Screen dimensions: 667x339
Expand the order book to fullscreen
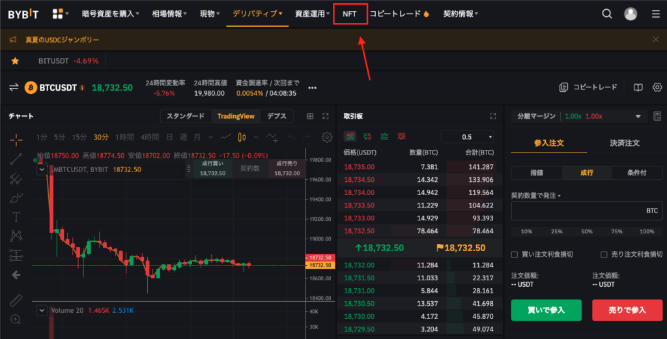pos(493,116)
